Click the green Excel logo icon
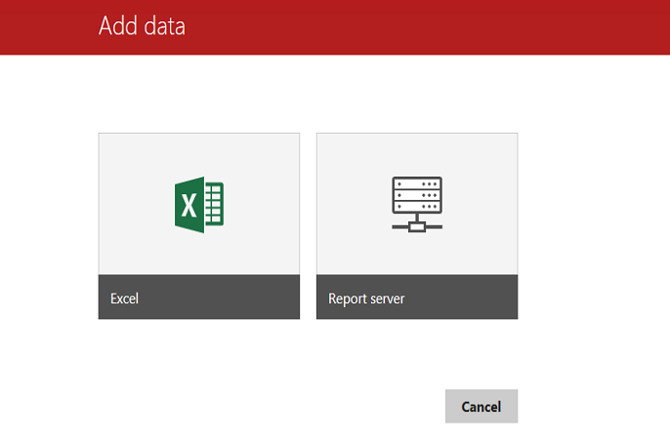Screen dimensions: 670x439 point(199,205)
